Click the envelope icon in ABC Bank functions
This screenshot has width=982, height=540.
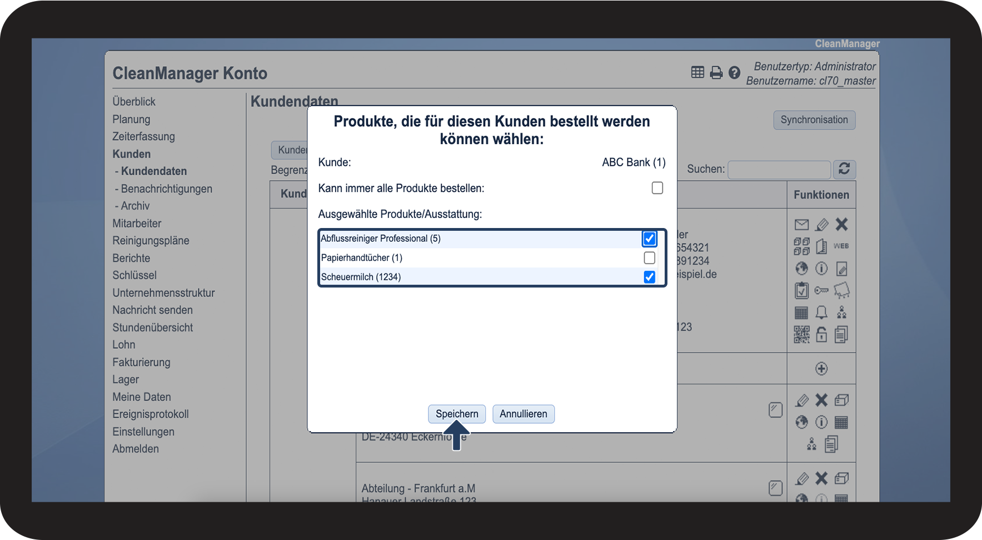pyautogui.click(x=801, y=225)
